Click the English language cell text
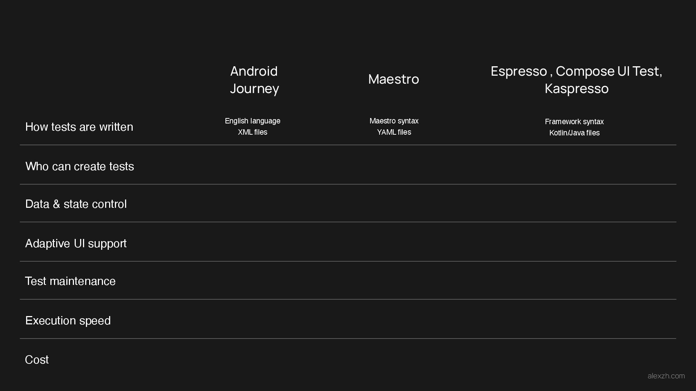Screen dimensions: 696x391 [x=253, y=121]
